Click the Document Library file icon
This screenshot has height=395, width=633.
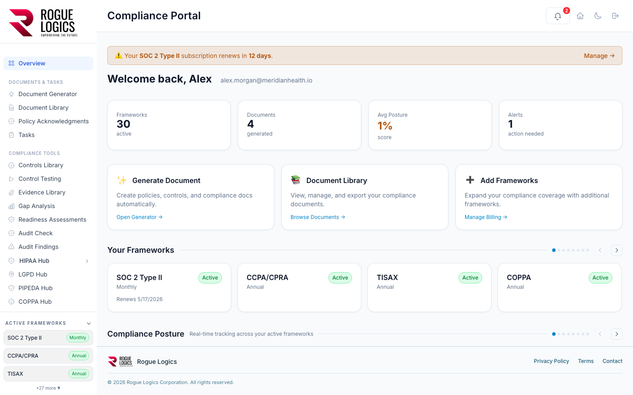coord(11,108)
